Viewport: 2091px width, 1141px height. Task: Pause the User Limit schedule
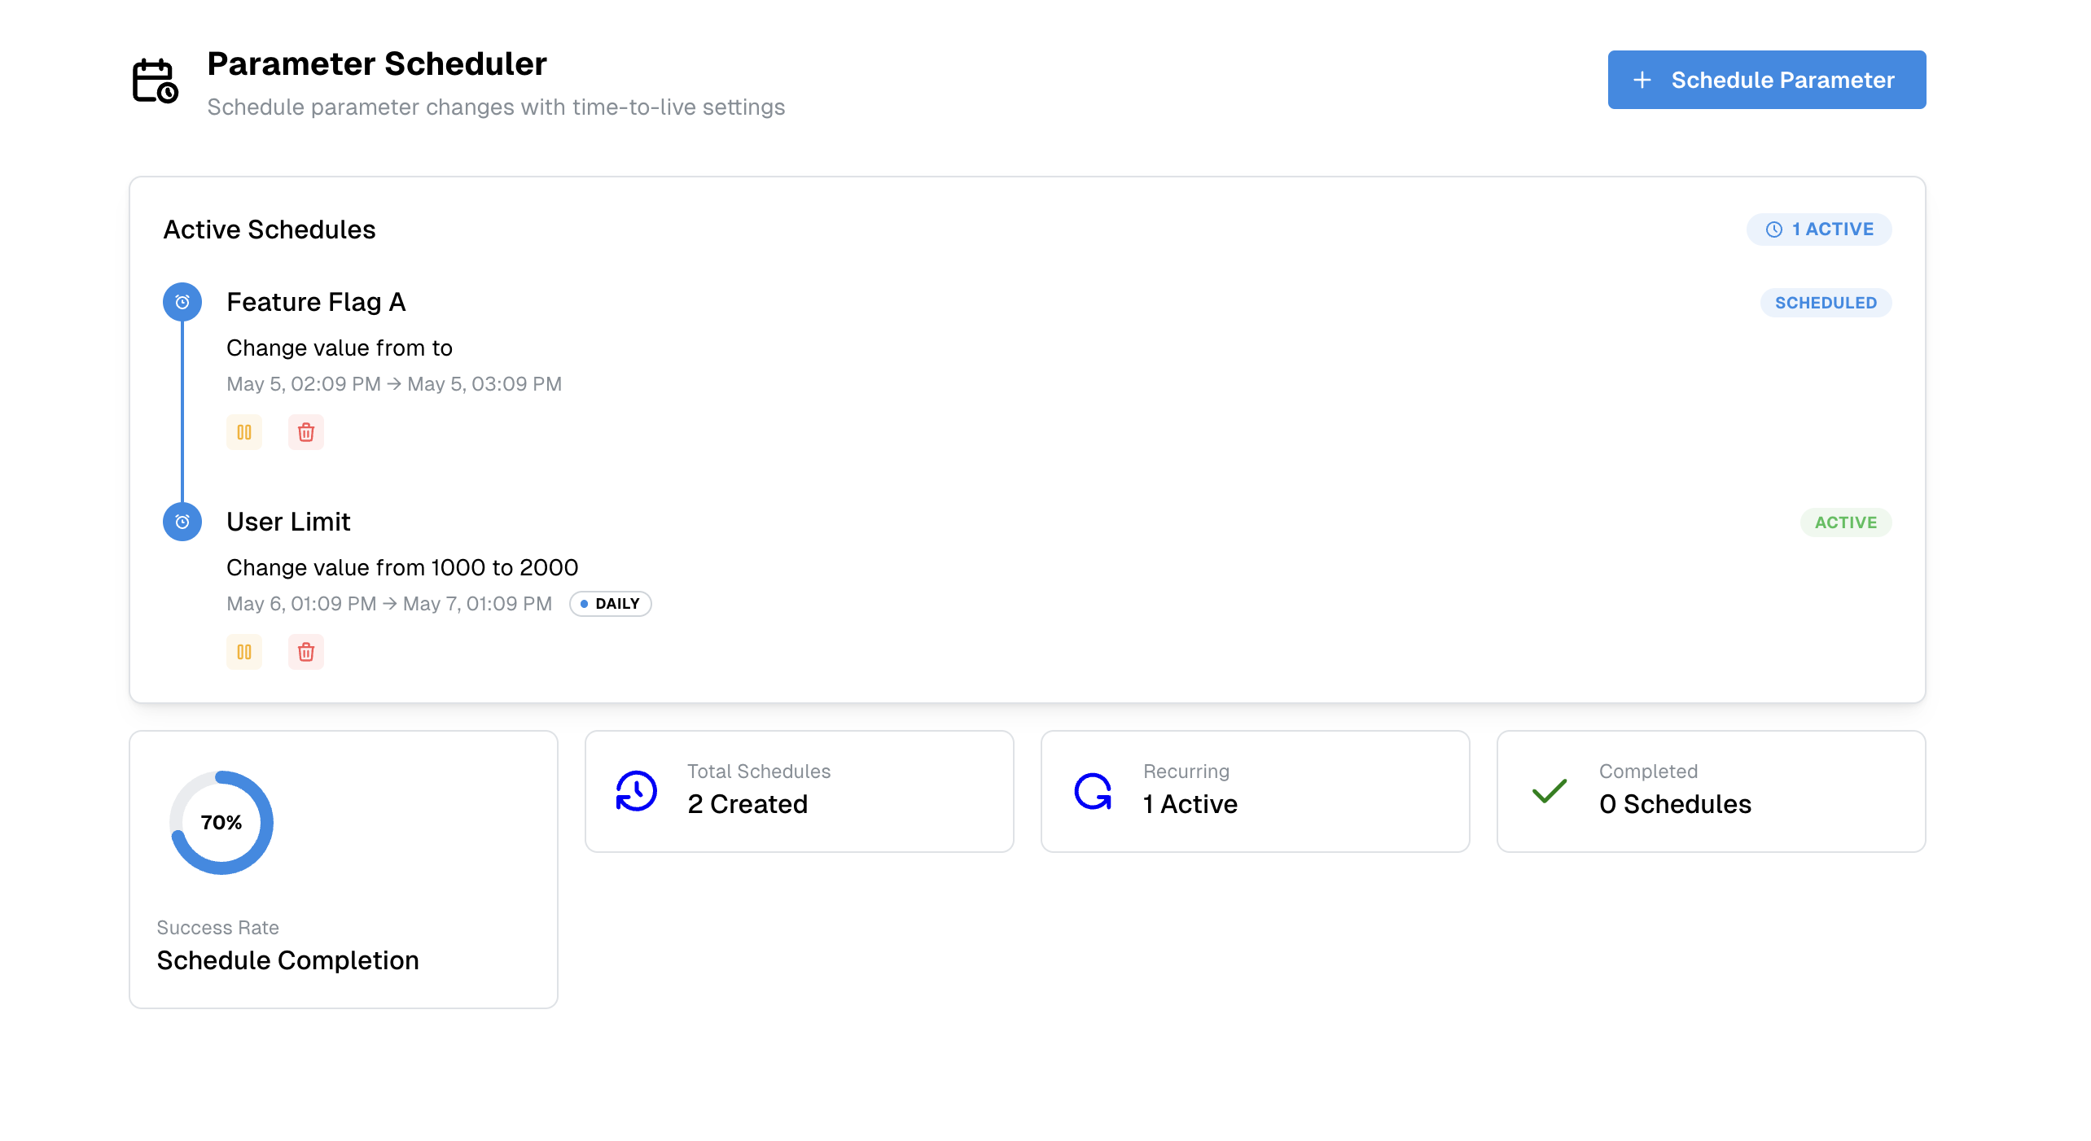point(244,652)
